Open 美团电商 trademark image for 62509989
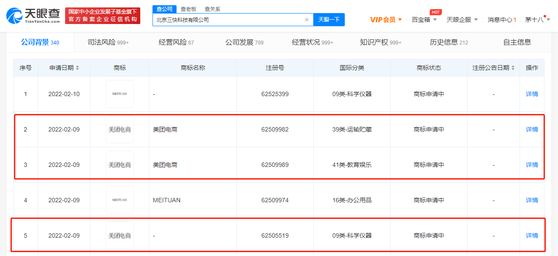The width and height of the screenshot is (558, 256). coord(120,165)
